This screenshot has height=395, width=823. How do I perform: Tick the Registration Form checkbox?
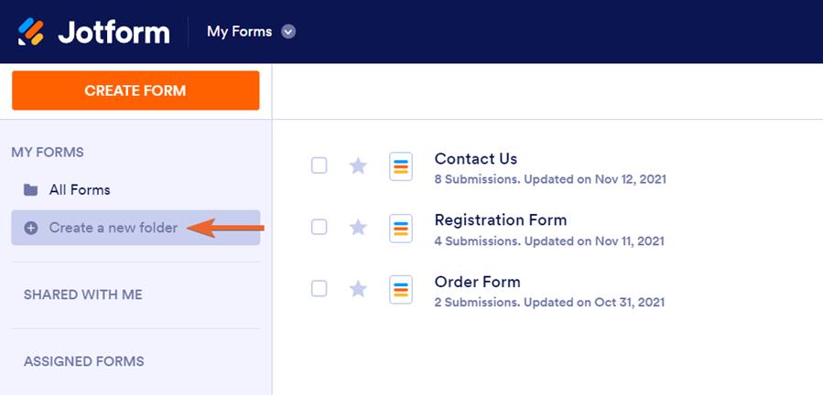pyautogui.click(x=319, y=227)
